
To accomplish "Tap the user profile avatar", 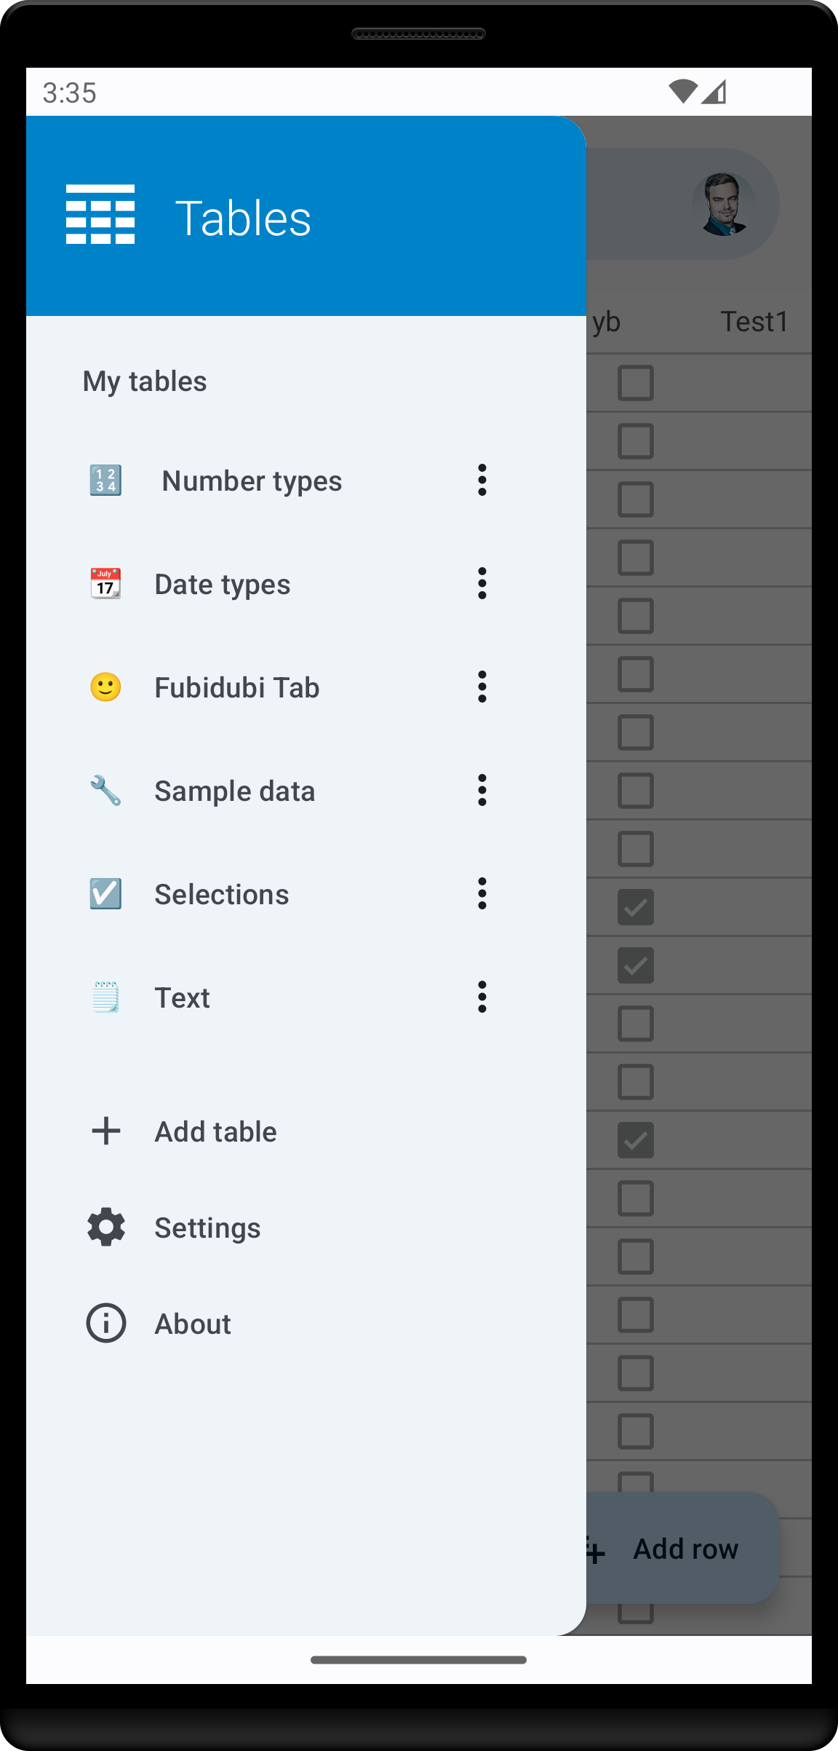I will (723, 205).
